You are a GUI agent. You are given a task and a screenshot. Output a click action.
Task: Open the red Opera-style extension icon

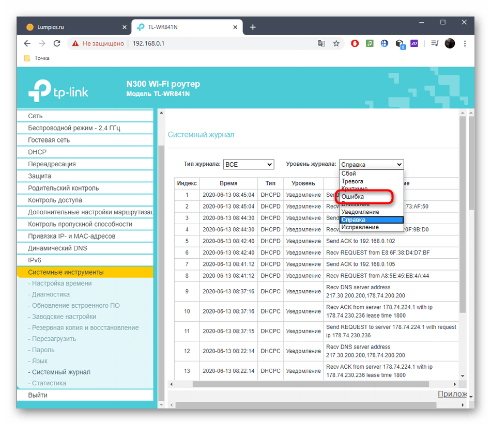[x=355, y=43]
